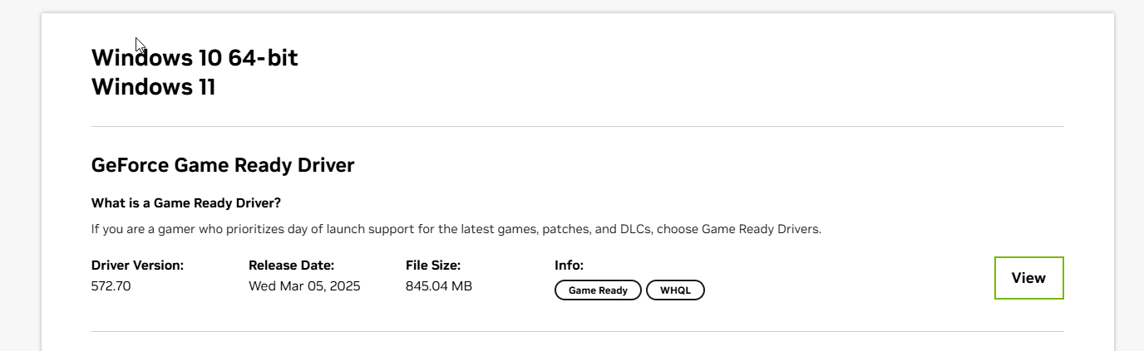The width and height of the screenshot is (1144, 351).
Task: Select the Game Ready info badge
Action: [x=598, y=290]
